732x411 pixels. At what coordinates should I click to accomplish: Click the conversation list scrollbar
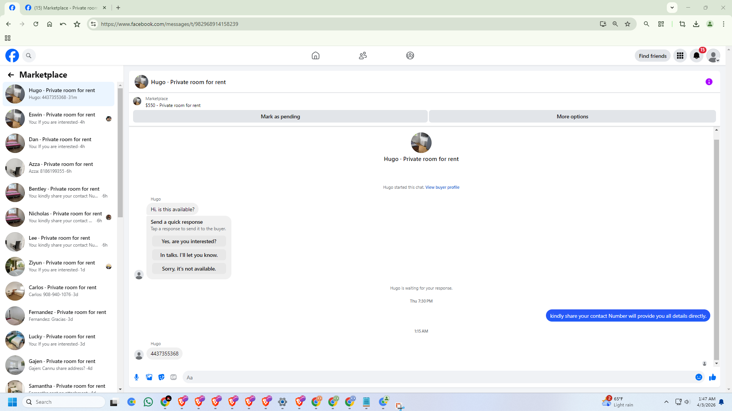(x=120, y=152)
